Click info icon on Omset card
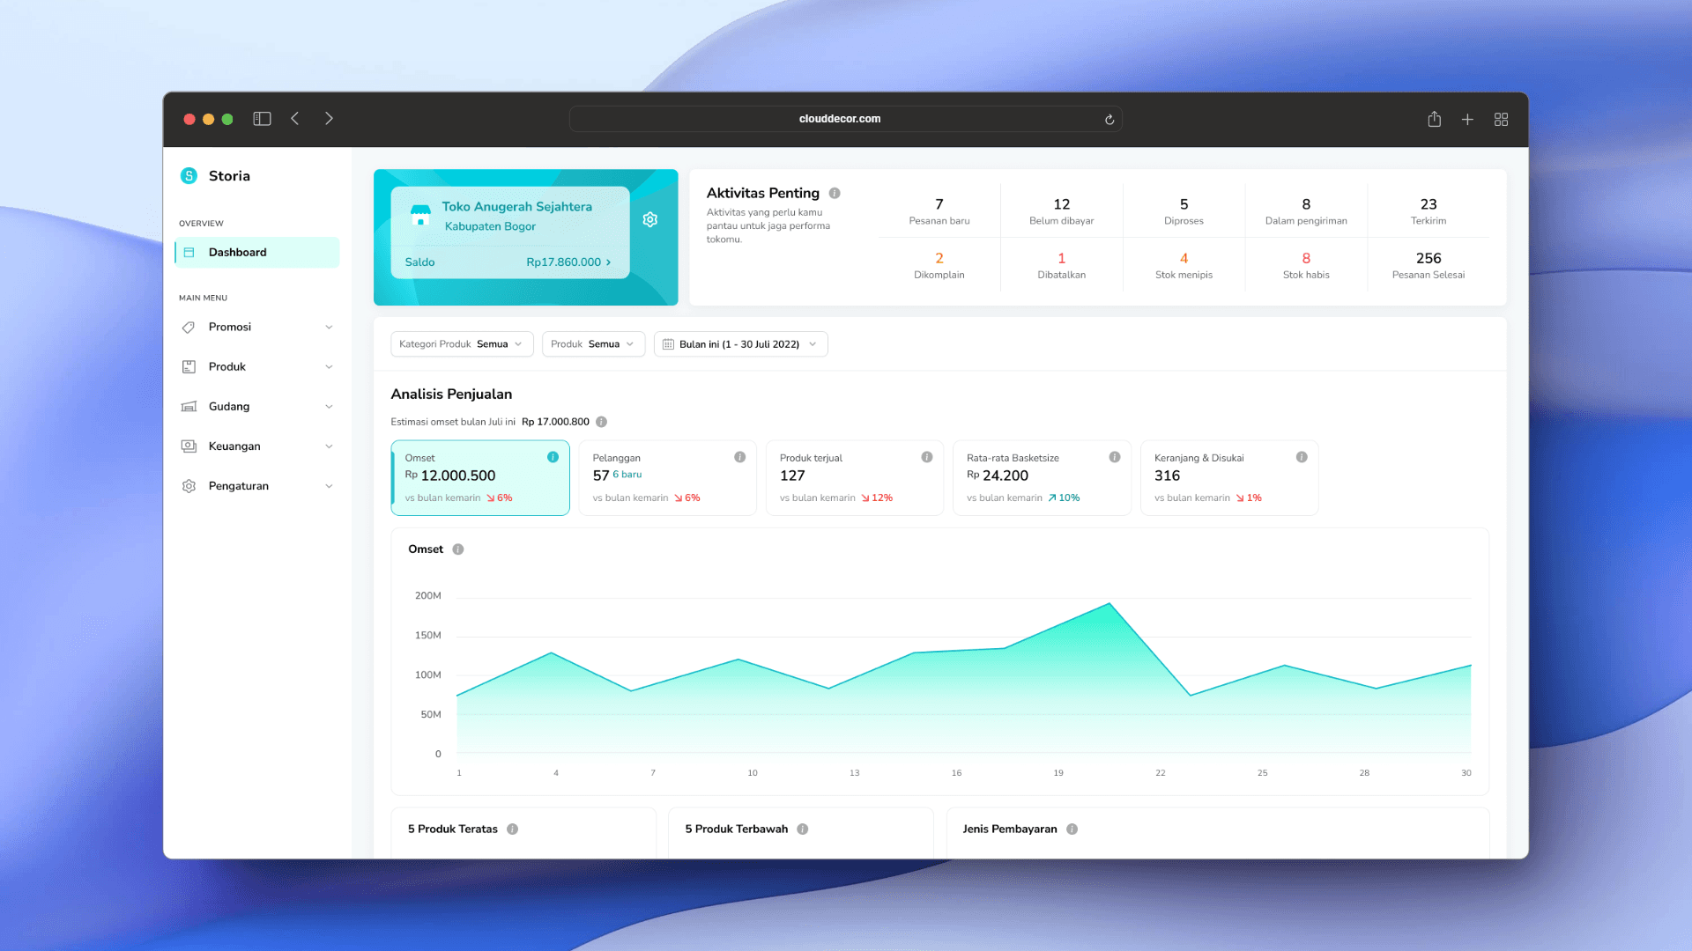 coord(553,457)
